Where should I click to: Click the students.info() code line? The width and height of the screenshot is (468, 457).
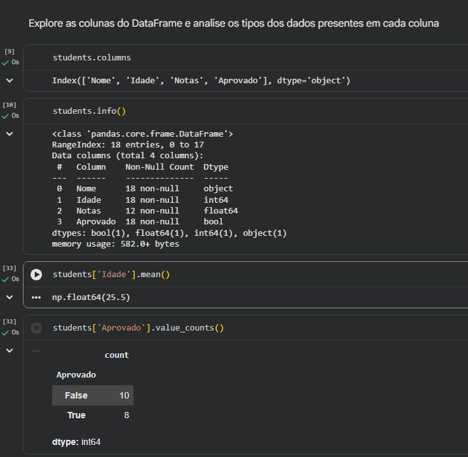(x=89, y=111)
